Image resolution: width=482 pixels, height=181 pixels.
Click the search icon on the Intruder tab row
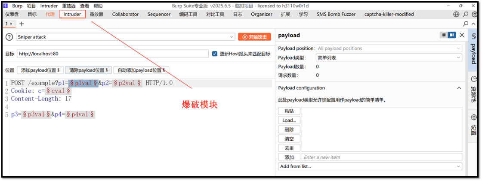click(466, 24)
